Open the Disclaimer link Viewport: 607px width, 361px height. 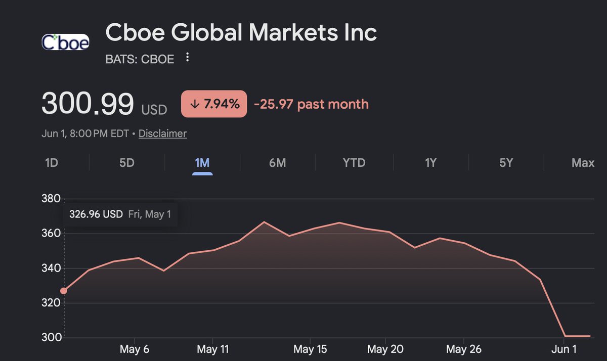coord(162,133)
